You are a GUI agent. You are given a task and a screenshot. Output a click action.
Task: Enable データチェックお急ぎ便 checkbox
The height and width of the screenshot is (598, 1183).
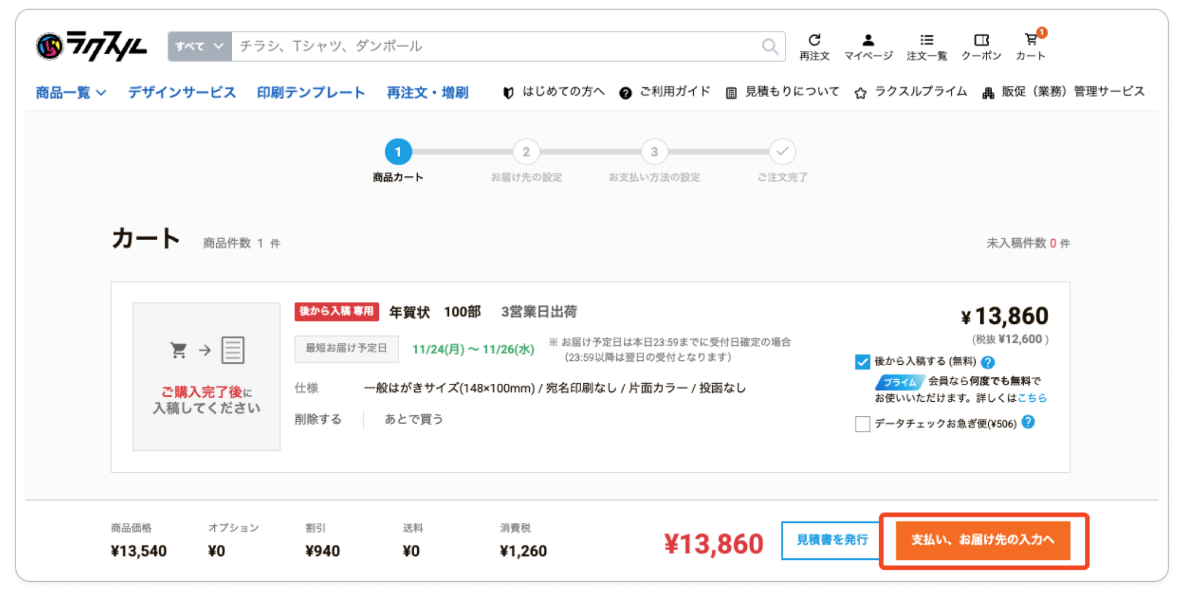click(862, 424)
